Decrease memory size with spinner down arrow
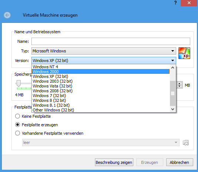 179,86
